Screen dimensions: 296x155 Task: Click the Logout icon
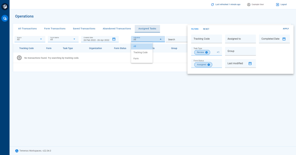[x=277, y=5]
